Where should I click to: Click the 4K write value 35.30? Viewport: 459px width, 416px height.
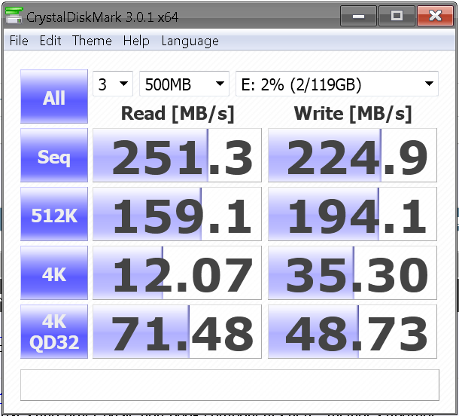[352, 273]
